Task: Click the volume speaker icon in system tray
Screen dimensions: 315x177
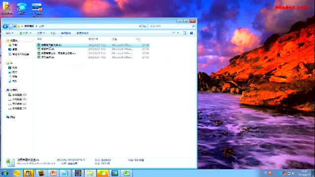Action: 293,173
